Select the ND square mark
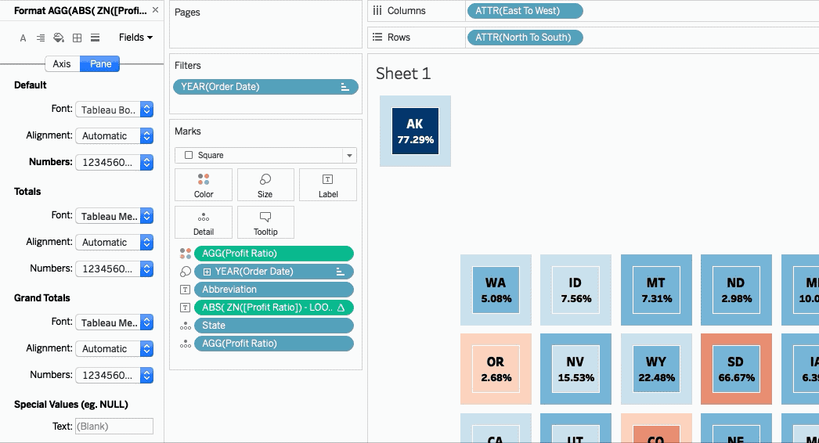The width and height of the screenshot is (819, 443). point(736,290)
